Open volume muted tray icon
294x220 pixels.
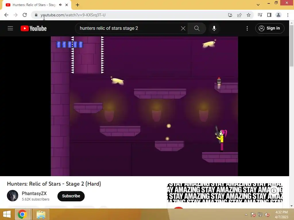pyautogui.click(x=267, y=214)
